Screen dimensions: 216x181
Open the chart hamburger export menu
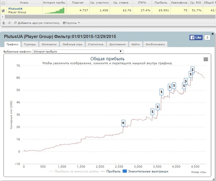206,59
